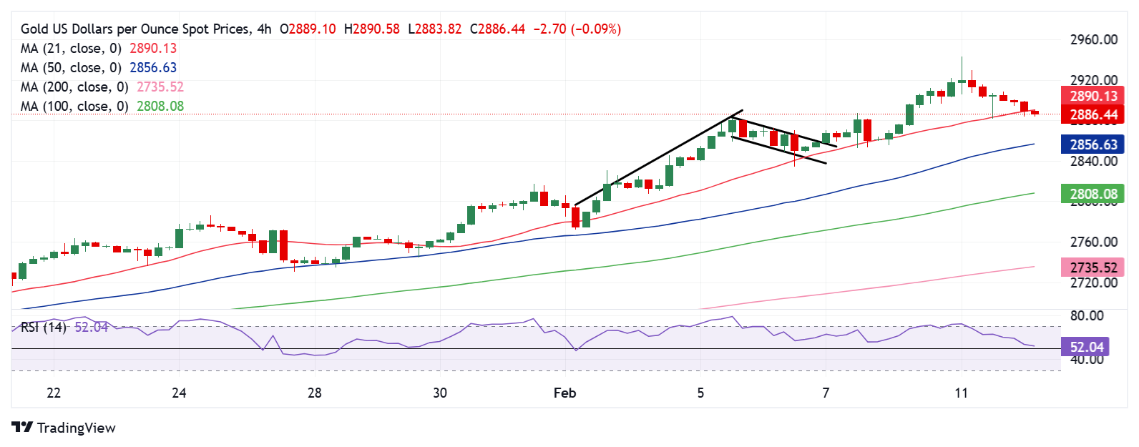Click the 11 date label on the time axis
1139x447 pixels.
(x=961, y=393)
